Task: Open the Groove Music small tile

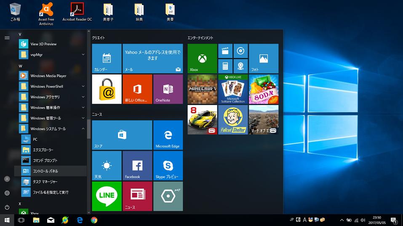Action: tap(240, 51)
